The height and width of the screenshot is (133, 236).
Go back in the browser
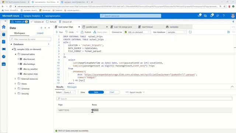coord(3,6)
